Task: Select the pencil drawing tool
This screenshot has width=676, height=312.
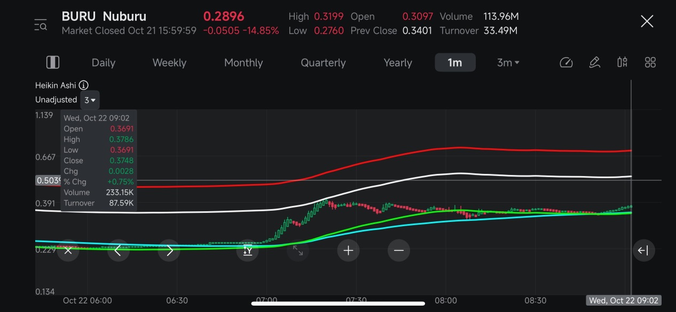Action: (594, 62)
